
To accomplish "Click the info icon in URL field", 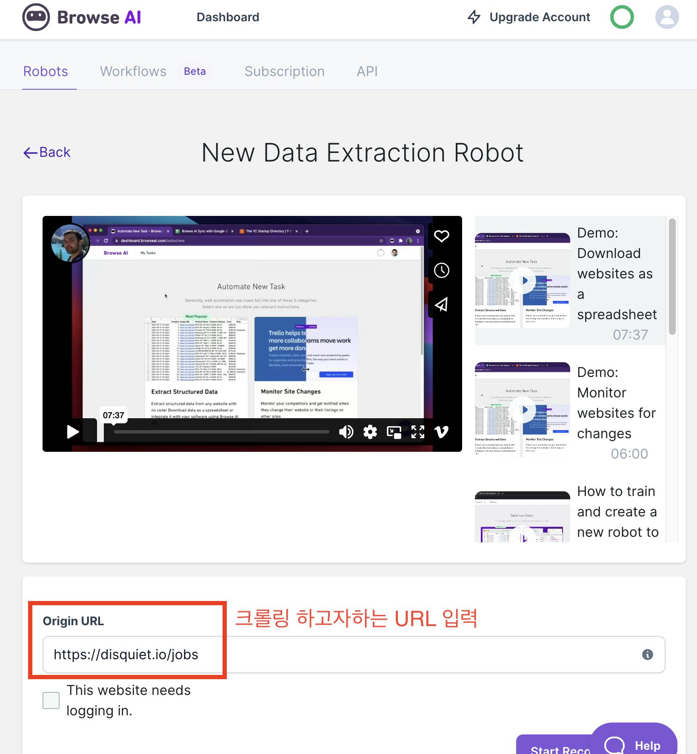I will click(647, 655).
